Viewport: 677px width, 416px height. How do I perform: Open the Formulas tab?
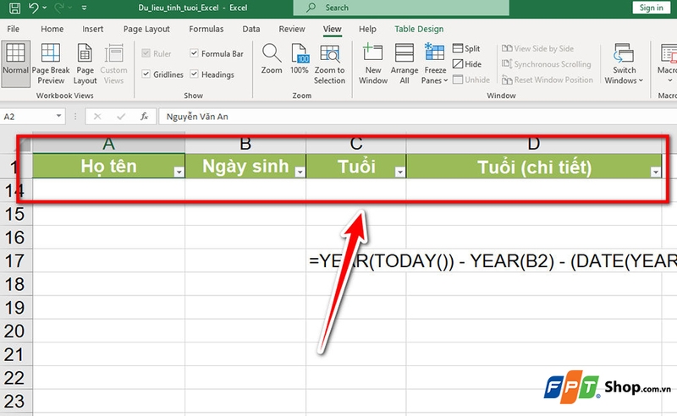click(x=206, y=29)
